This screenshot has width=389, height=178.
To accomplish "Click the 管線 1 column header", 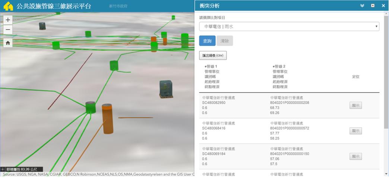I will click(211, 66).
